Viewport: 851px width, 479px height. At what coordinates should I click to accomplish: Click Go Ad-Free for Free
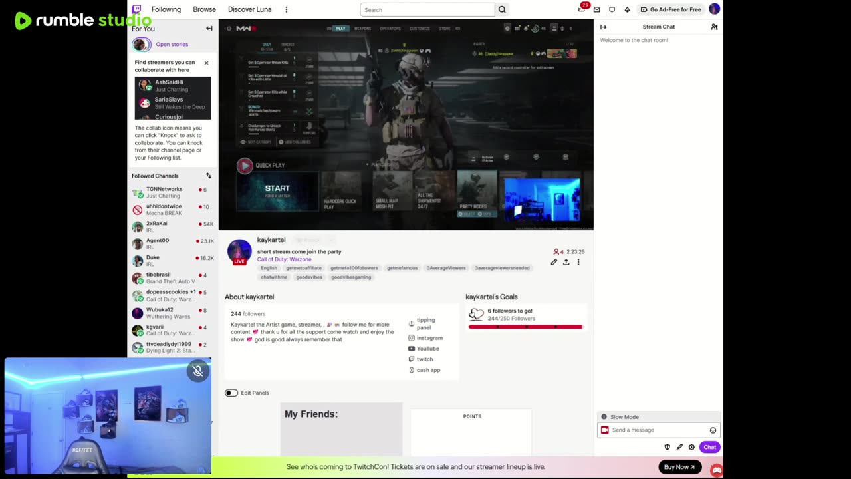pyautogui.click(x=671, y=9)
